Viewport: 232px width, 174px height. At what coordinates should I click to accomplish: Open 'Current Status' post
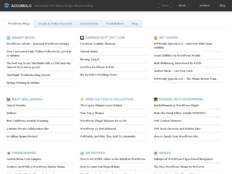click(89, 51)
